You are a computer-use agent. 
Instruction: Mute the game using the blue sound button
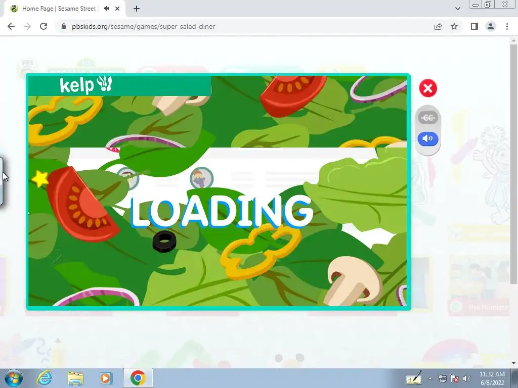click(x=428, y=138)
